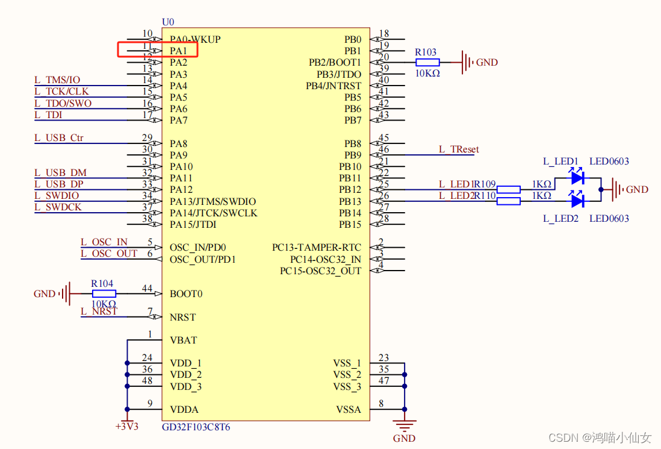Image resolution: width=661 pixels, height=449 pixels.
Task: Click the VDD_2 pin name
Action: click(x=185, y=375)
